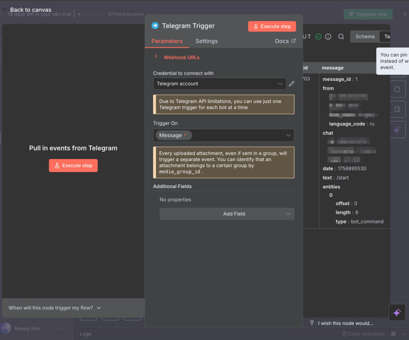The height and width of the screenshot is (340, 409).
Task: Click Execute step in the node header
Action: click(272, 26)
